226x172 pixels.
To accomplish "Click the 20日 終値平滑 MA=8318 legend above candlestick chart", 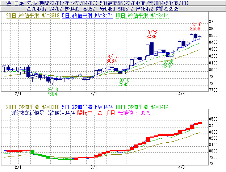I will point(33,16).
